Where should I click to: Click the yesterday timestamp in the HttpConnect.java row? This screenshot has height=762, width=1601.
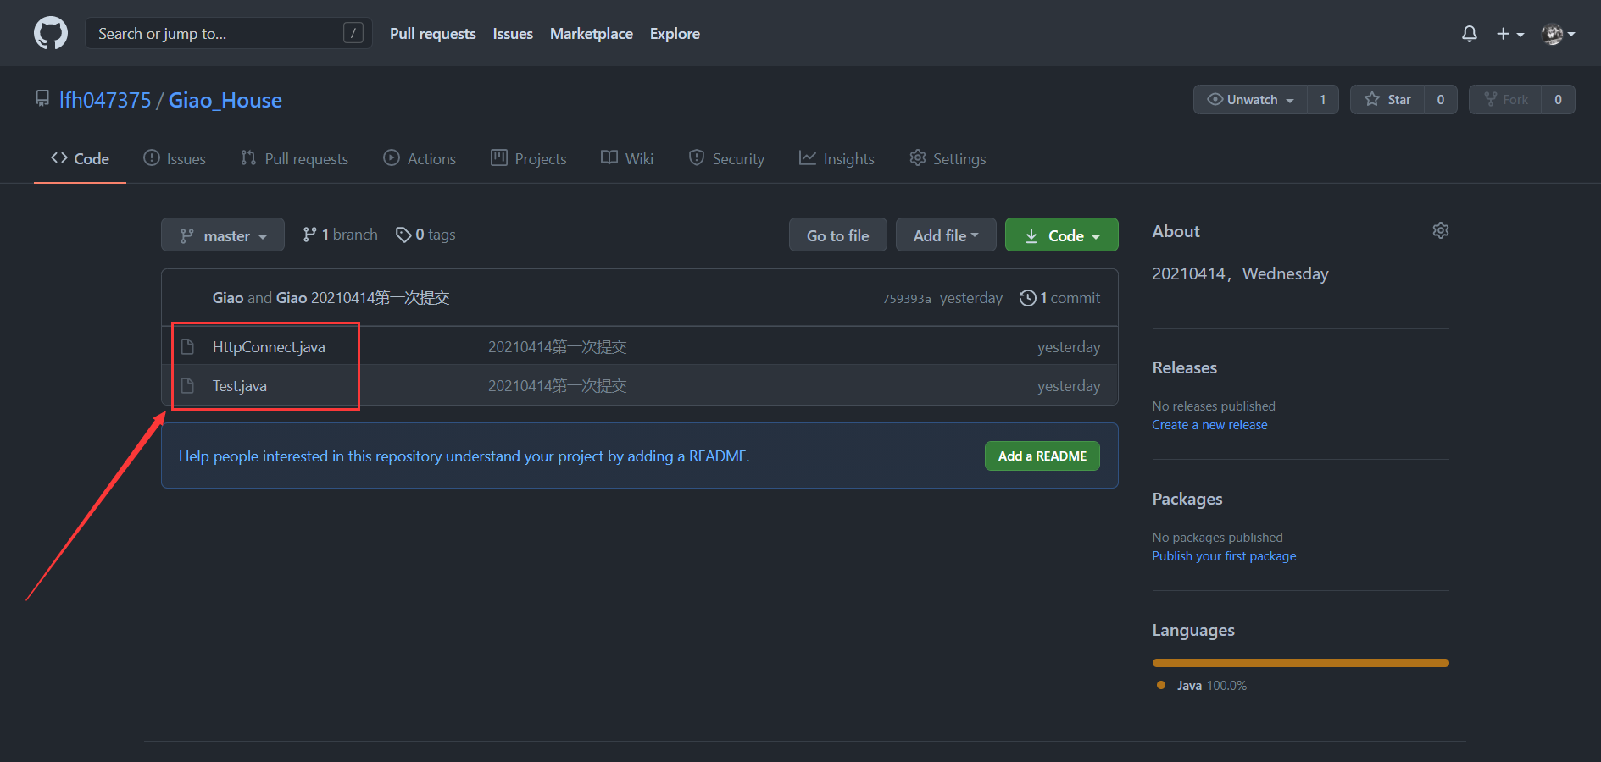[1069, 347]
